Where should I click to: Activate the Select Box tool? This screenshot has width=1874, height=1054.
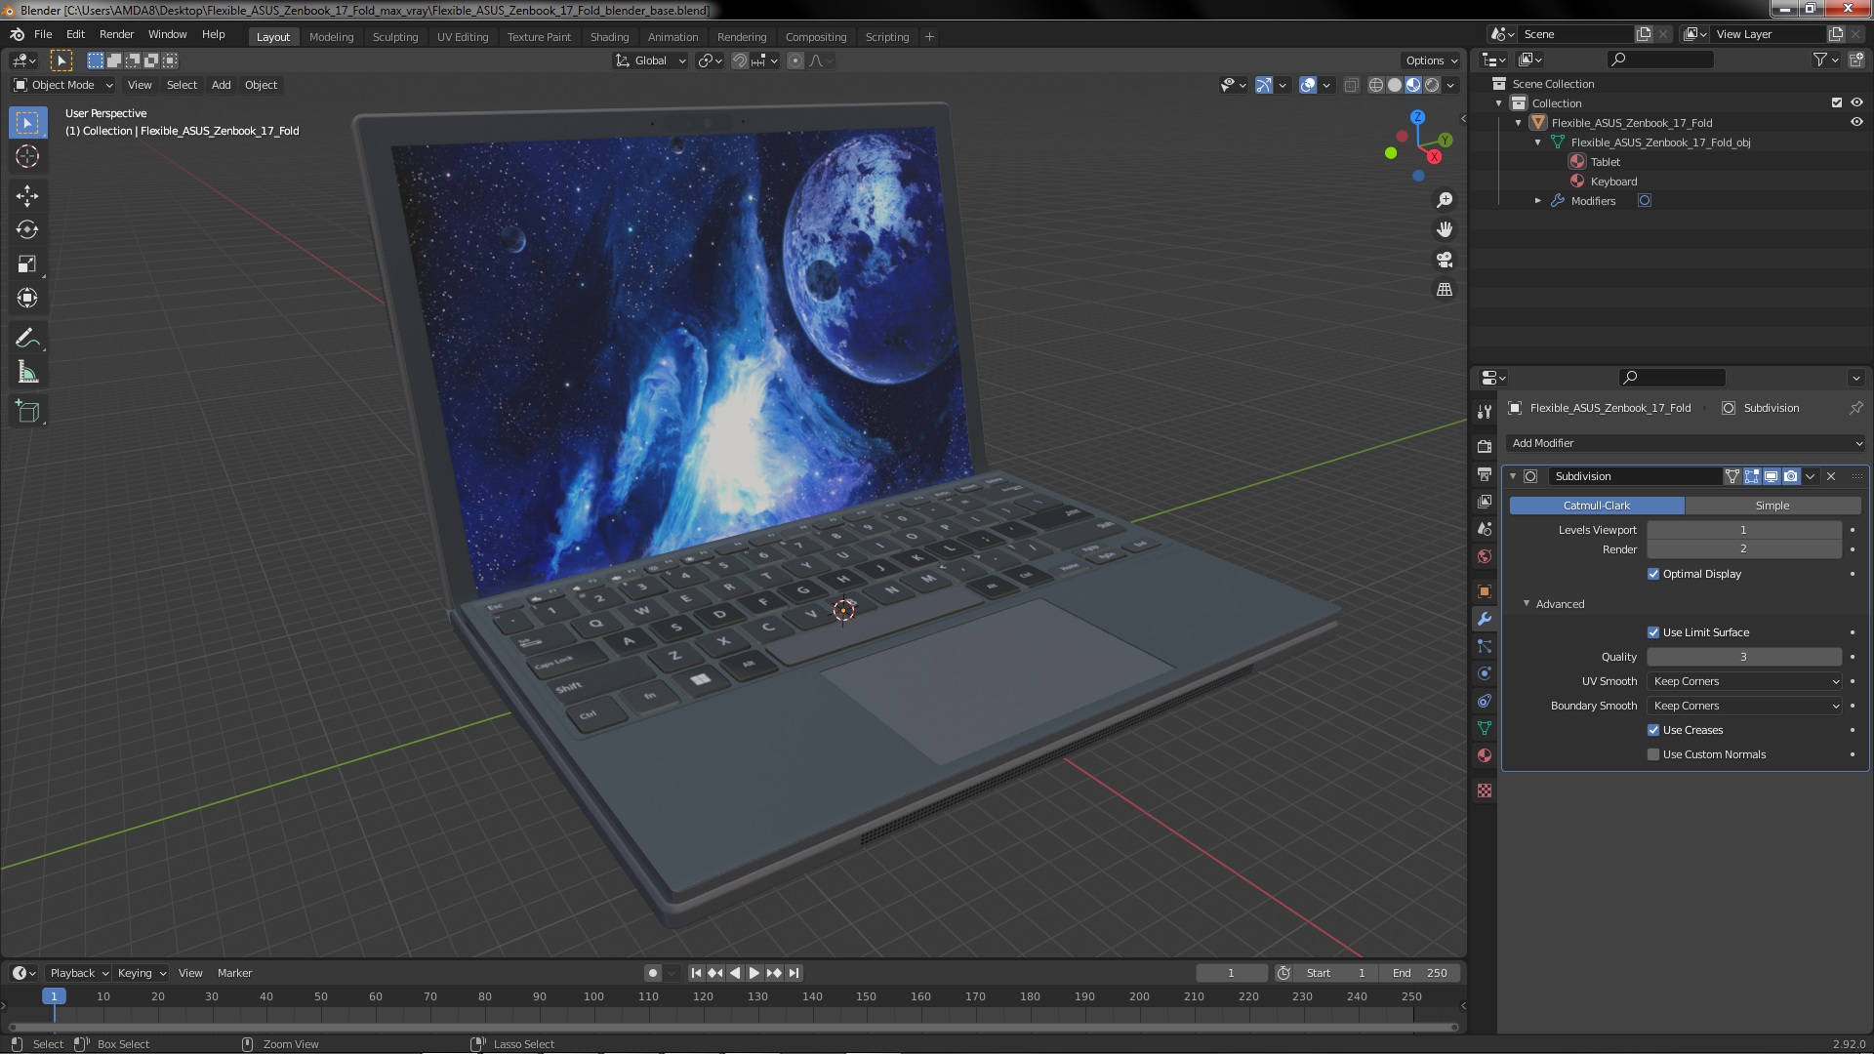point(27,122)
